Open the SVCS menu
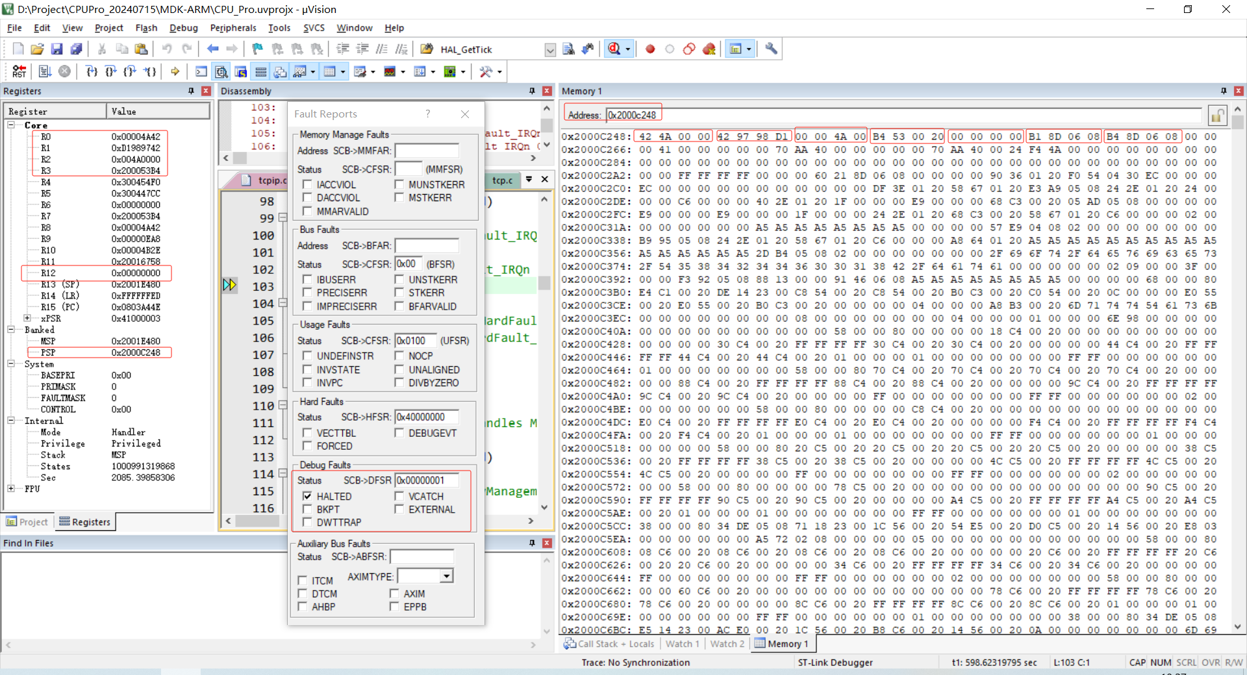The width and height of the screenshot is (1247, 675). coord(314,28)
